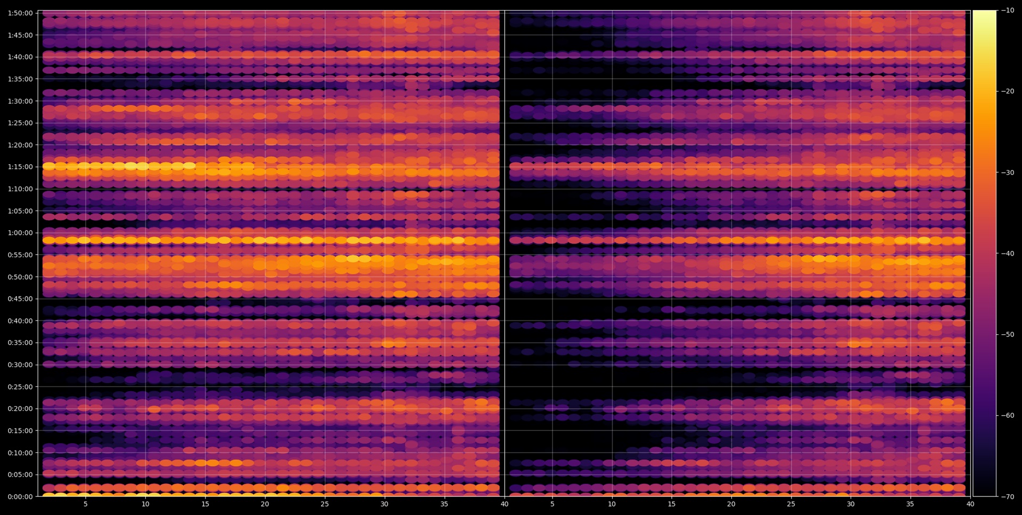Select the 0:25:00 time-axis tick label
1022x515 pixels.
click(x=20, y=387)
